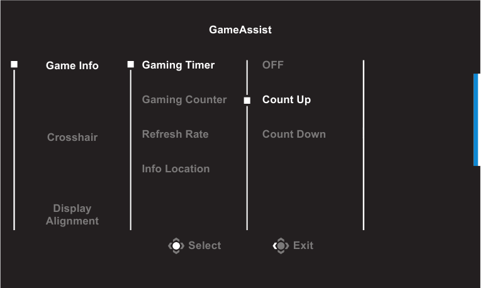Click the GameAssist title heading

click(x=240, y=30)
